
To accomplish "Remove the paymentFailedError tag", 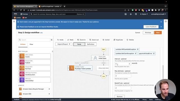I will (154, 54).
